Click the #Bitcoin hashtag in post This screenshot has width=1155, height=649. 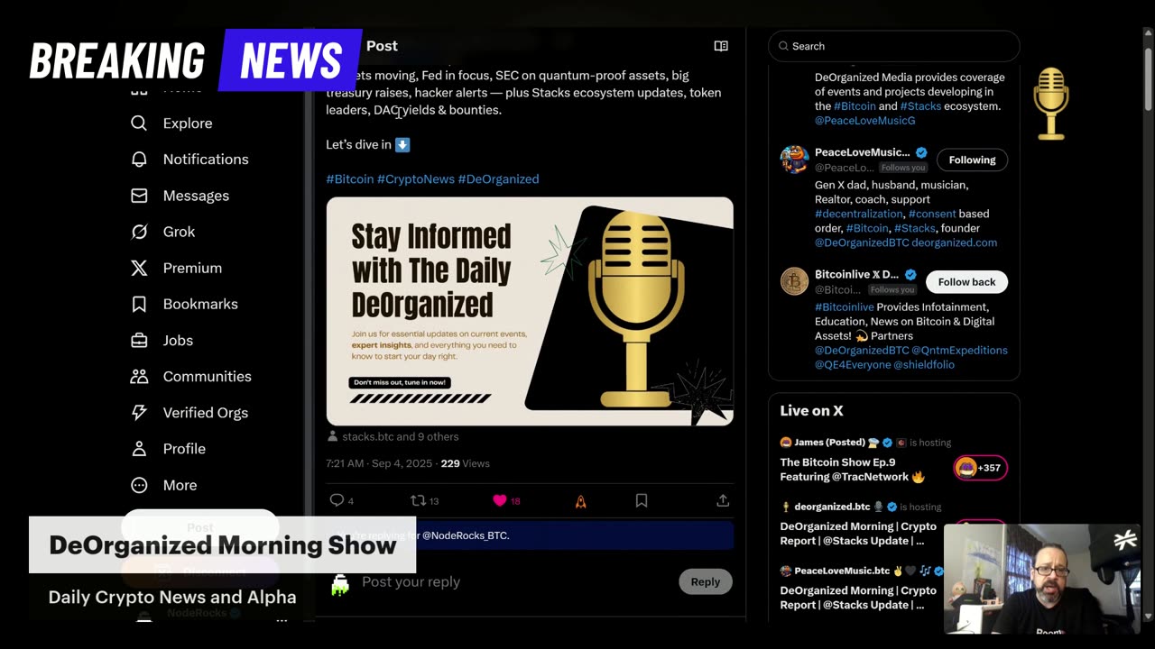pos(349,178)
